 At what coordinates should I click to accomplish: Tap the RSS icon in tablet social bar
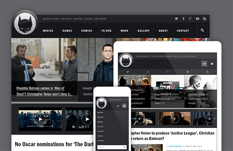click(x=207, y=72)
